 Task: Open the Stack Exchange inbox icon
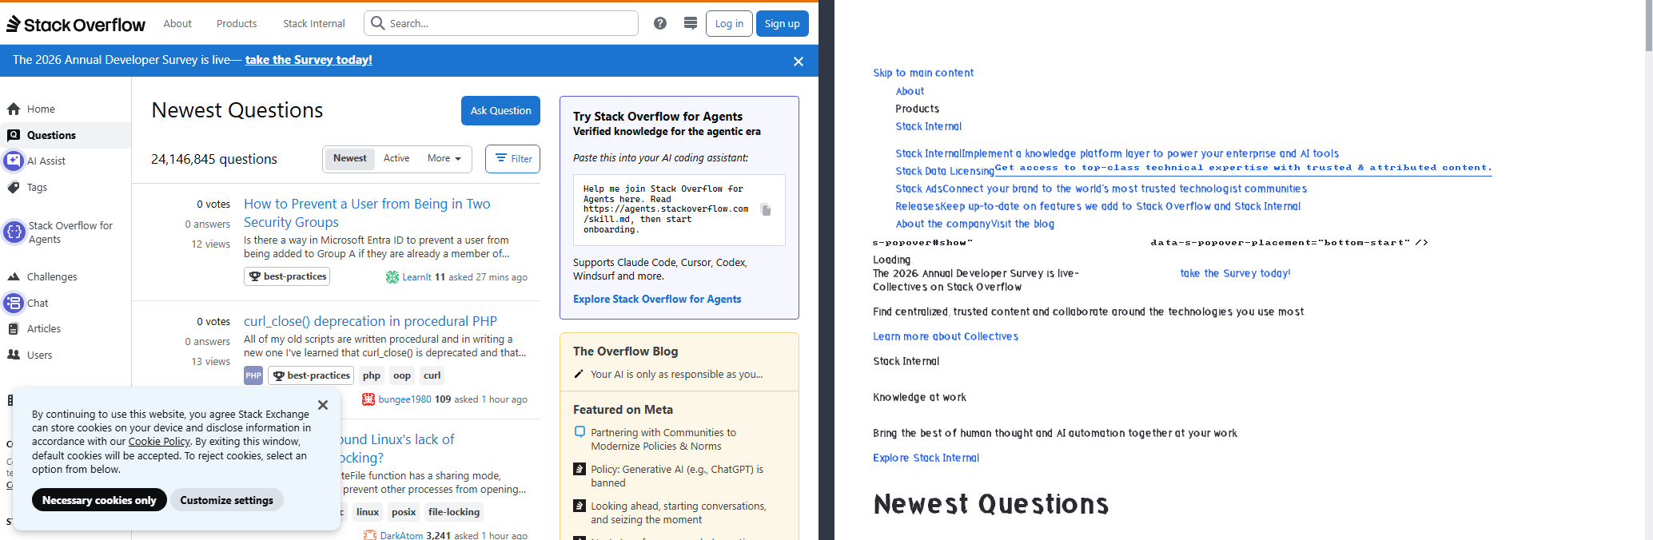(691, 23)
